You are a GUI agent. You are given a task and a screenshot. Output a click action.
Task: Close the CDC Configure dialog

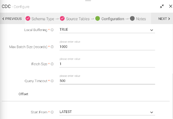[x=171, y=6]
